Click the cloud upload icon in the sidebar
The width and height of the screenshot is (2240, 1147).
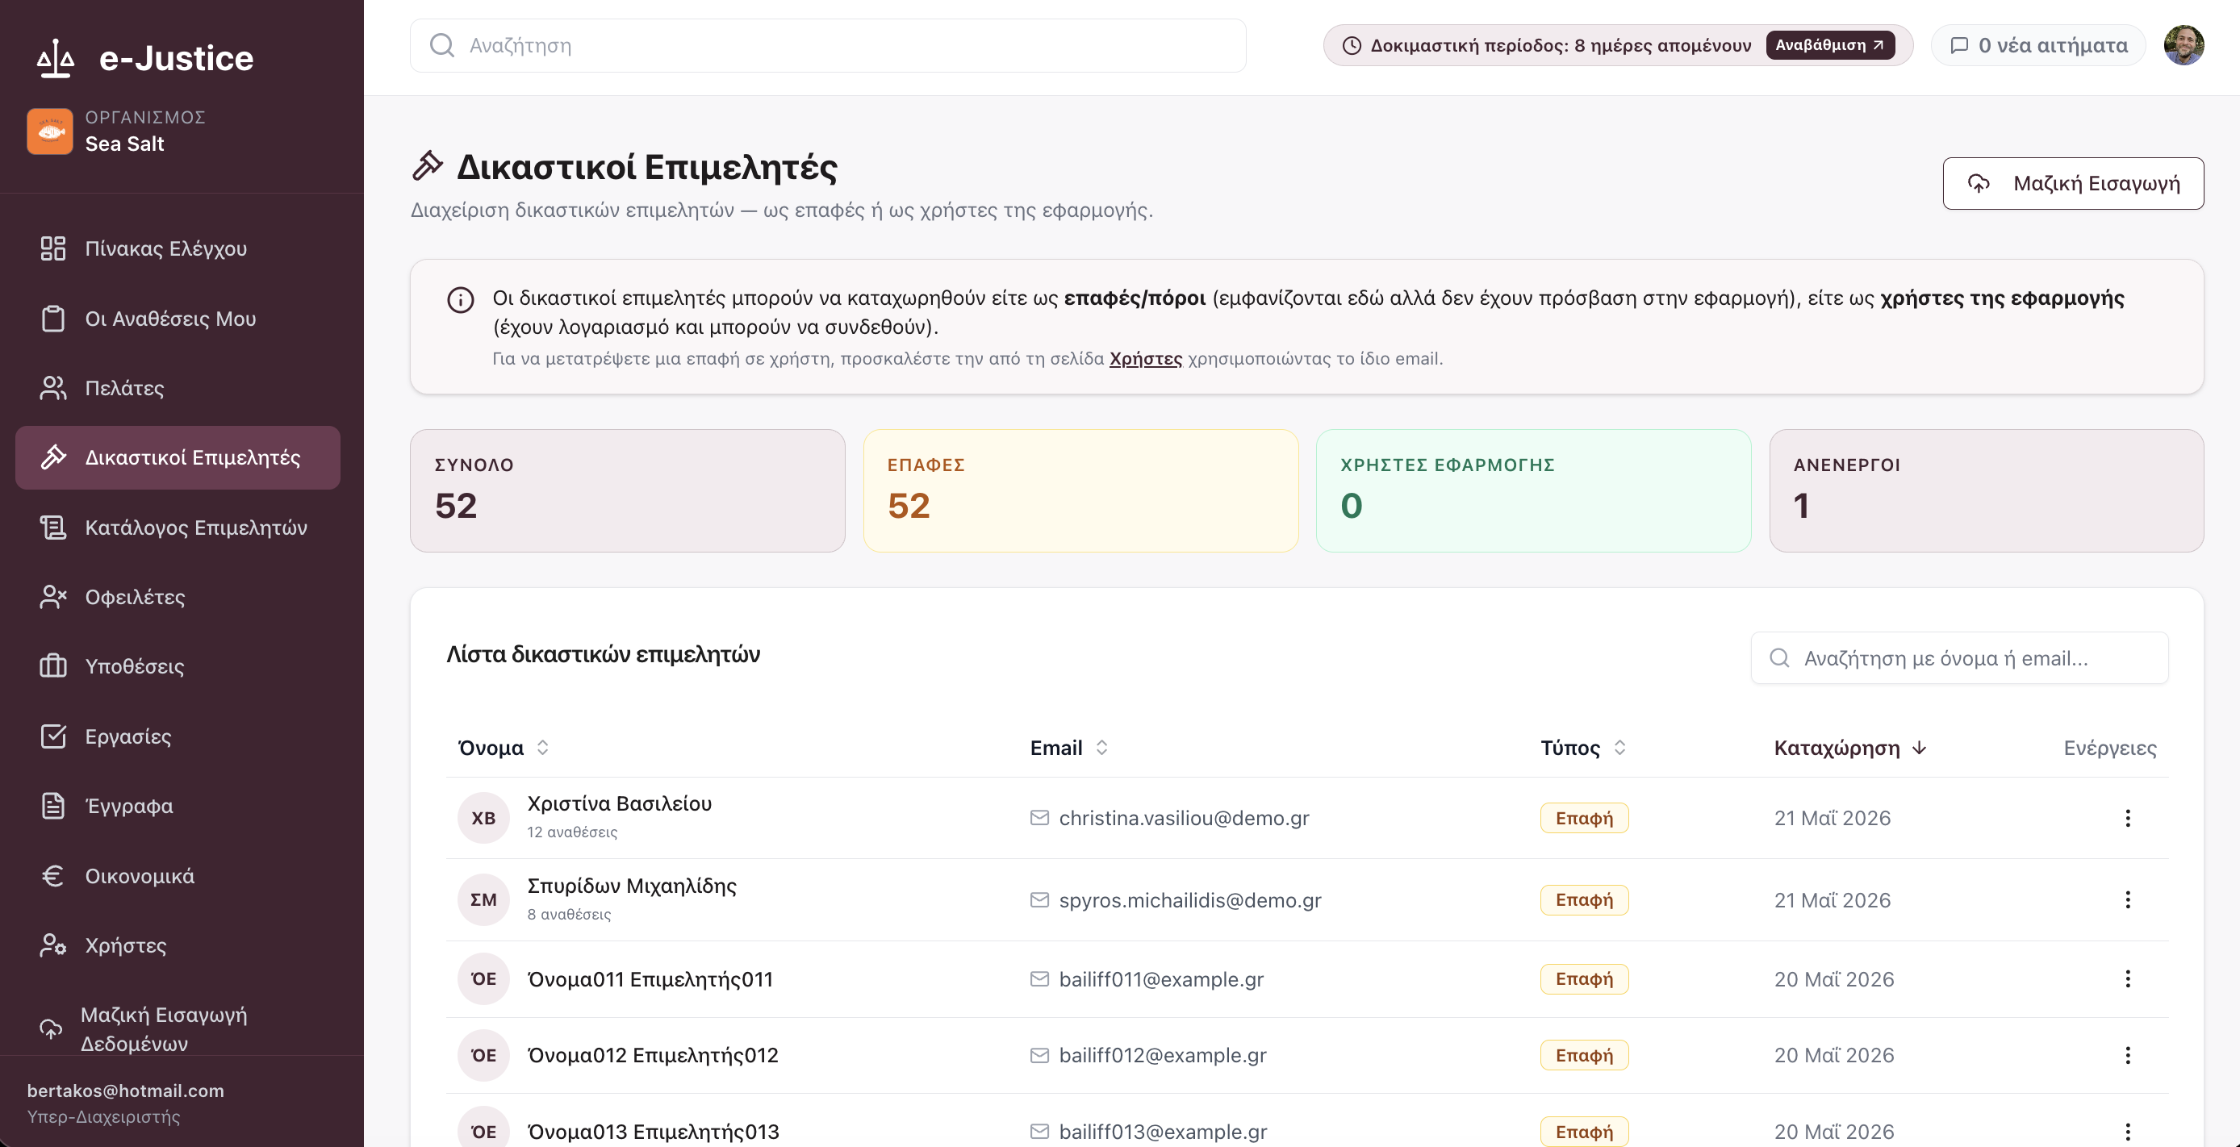click(52, 1028)
